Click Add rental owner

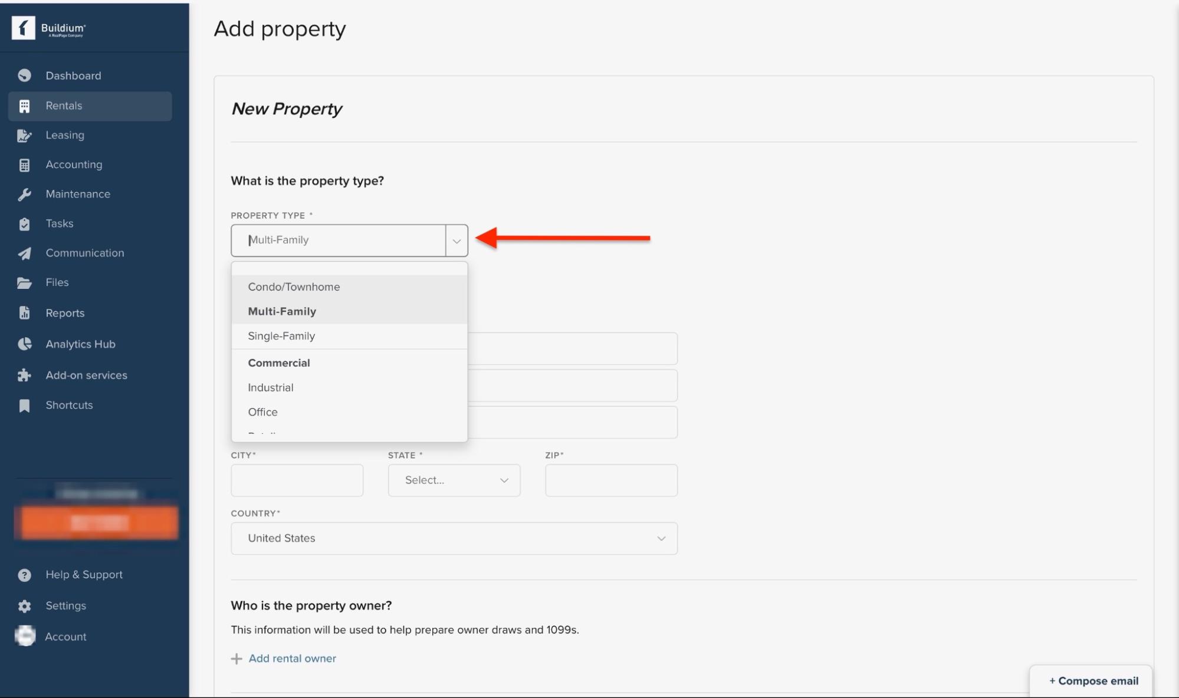click(292, 658)
